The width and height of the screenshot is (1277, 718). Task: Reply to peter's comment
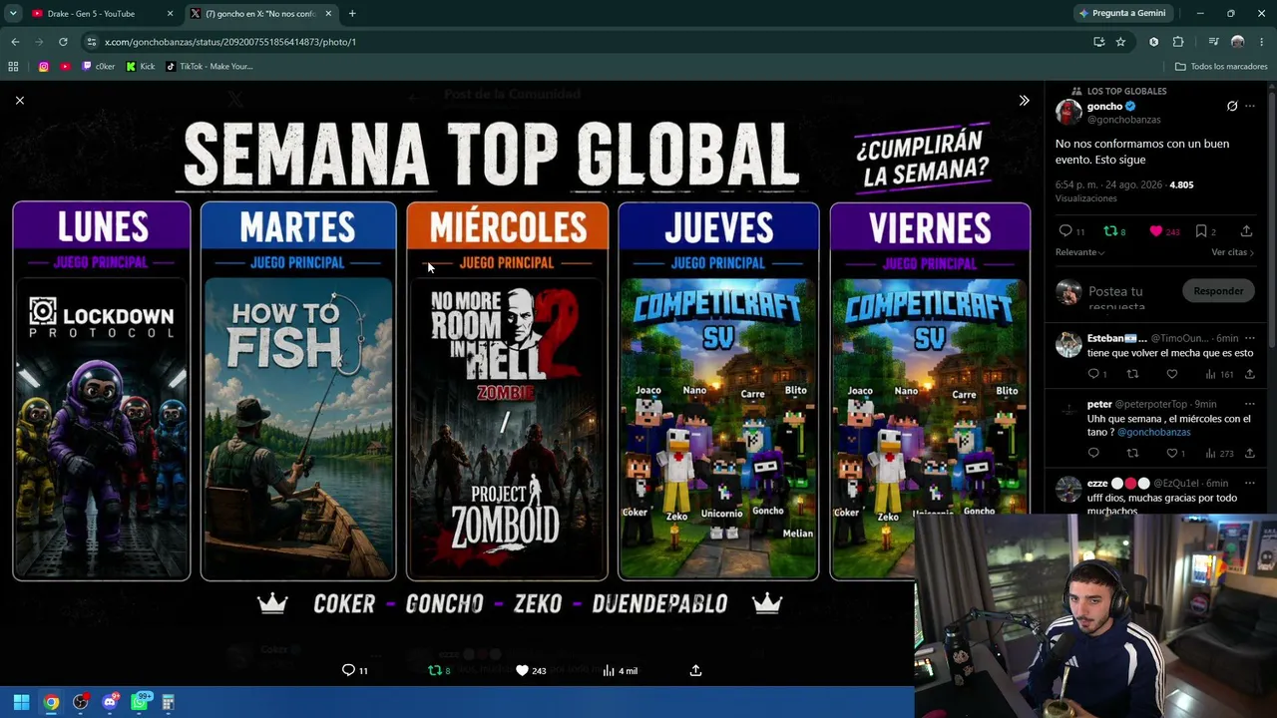pos(1093,453)
